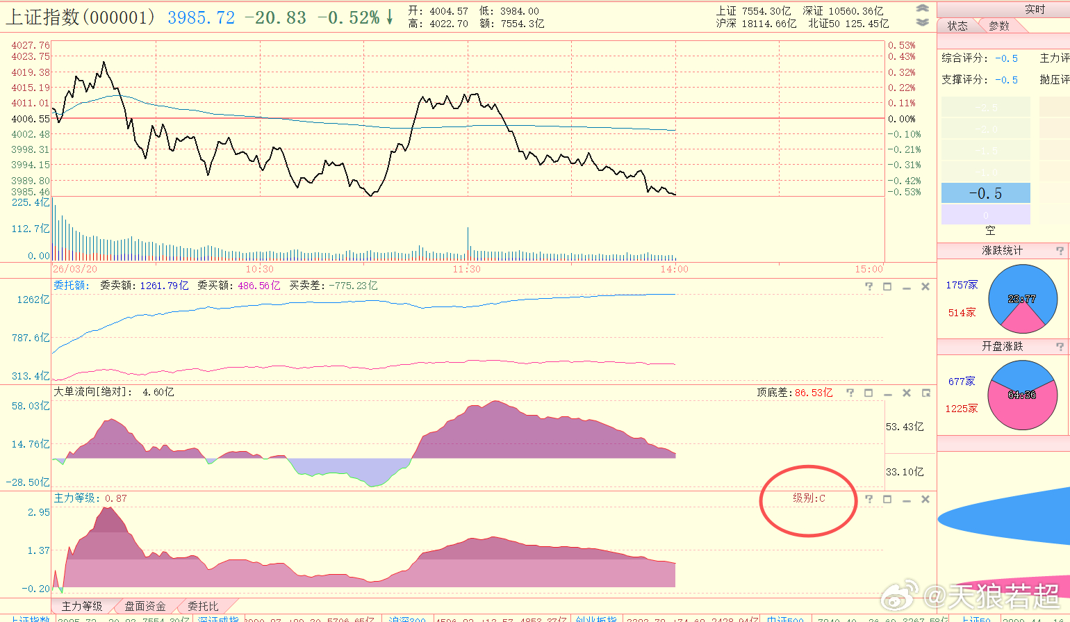Click the change value -20.83
1070x622 pixels.
(276, 18)
